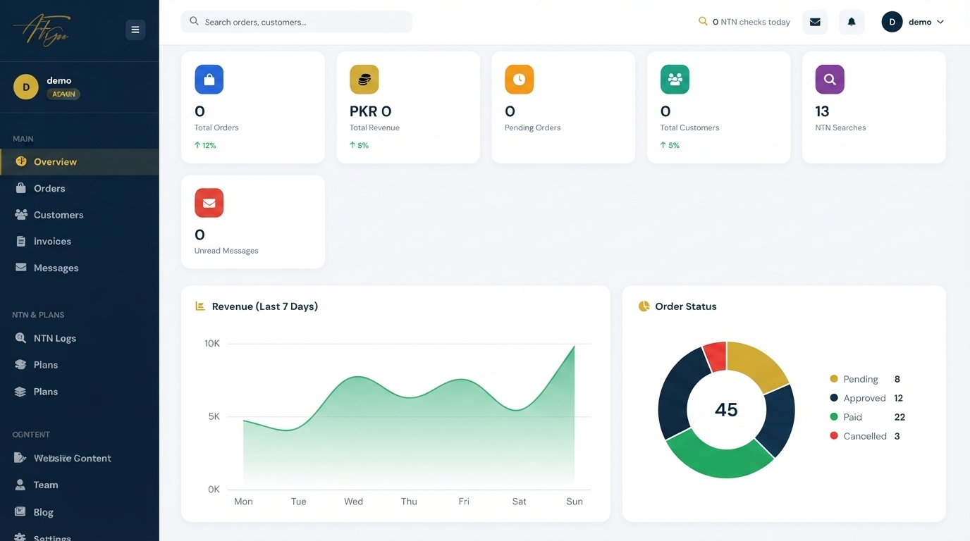Image resolution: width=970 pixels, height=541 pixels.
Task: Open Orders in the sidebar
Action: click(80, 189)
